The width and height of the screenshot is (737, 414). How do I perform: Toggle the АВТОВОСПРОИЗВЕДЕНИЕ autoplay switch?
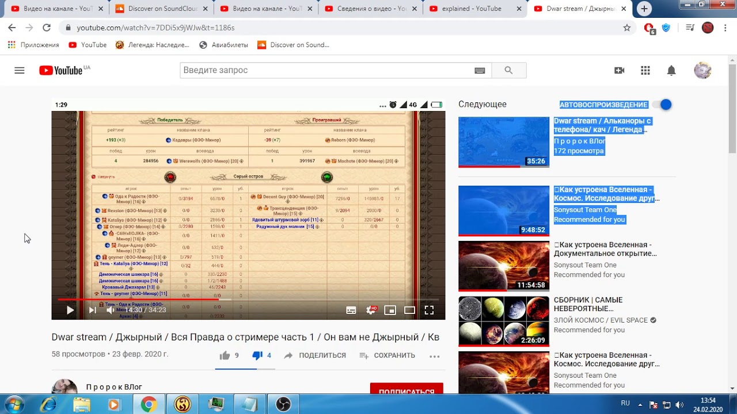pyautogui.click(x=663, y=105)
